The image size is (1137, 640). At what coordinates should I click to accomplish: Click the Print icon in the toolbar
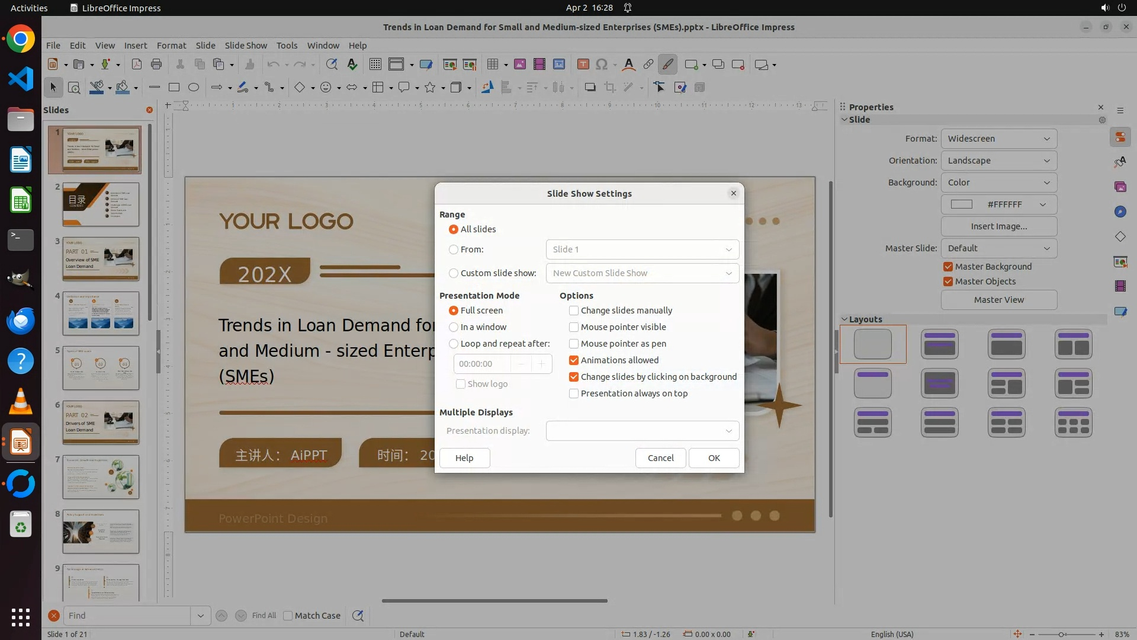click(x=156, y=65)
